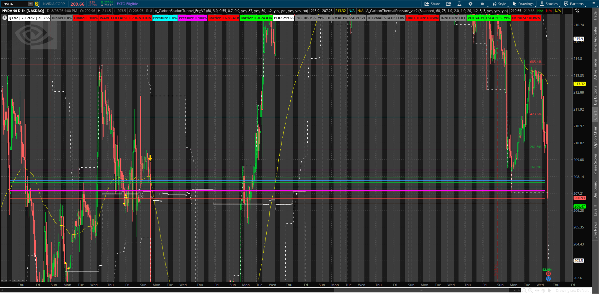This screenshot has width=599, height=294.
Task: Open the Style candlestick menu
Action: [499, 4]
